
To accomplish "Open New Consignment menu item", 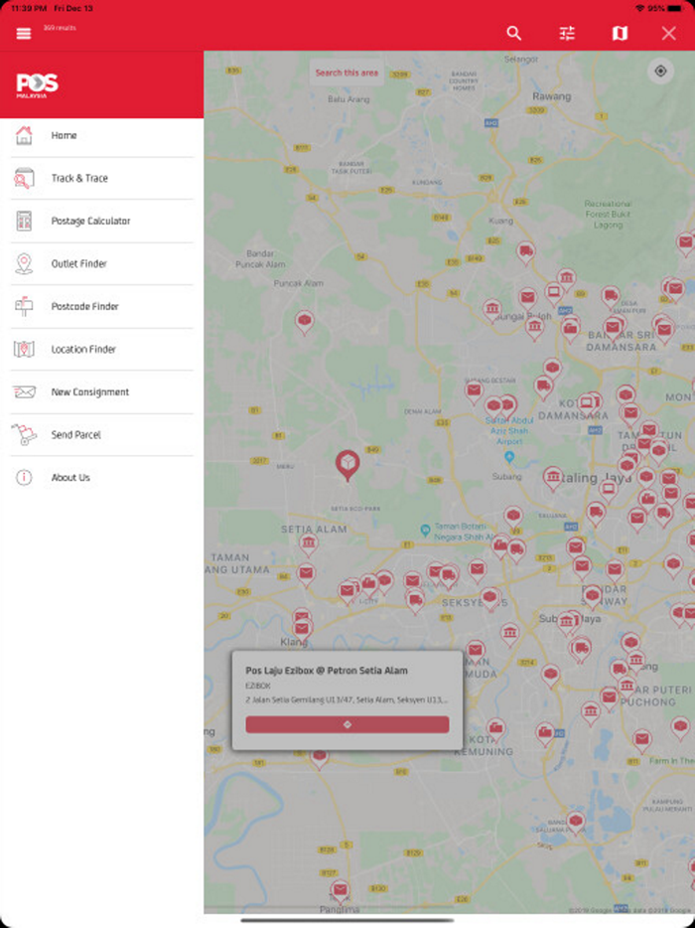I will click(x=101, y=391).
